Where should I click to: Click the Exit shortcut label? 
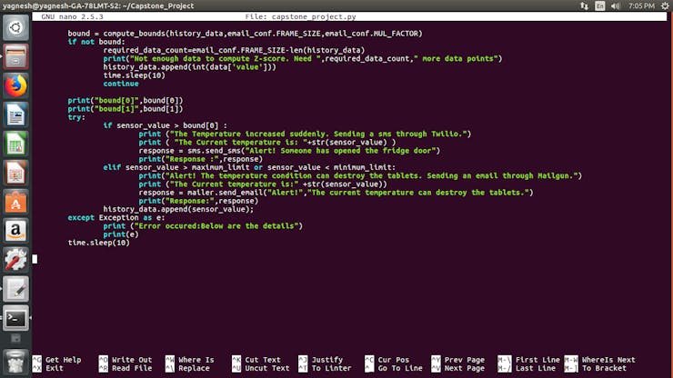point(55,368)
